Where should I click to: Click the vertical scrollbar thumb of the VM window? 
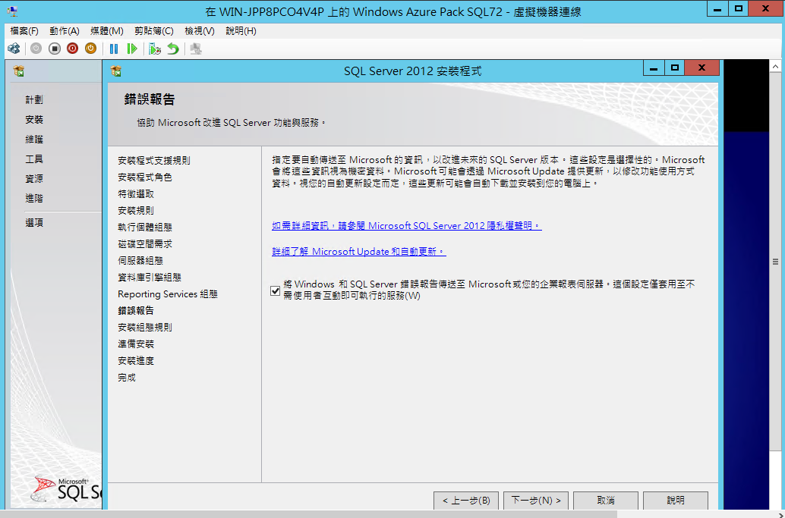(776, 262)
